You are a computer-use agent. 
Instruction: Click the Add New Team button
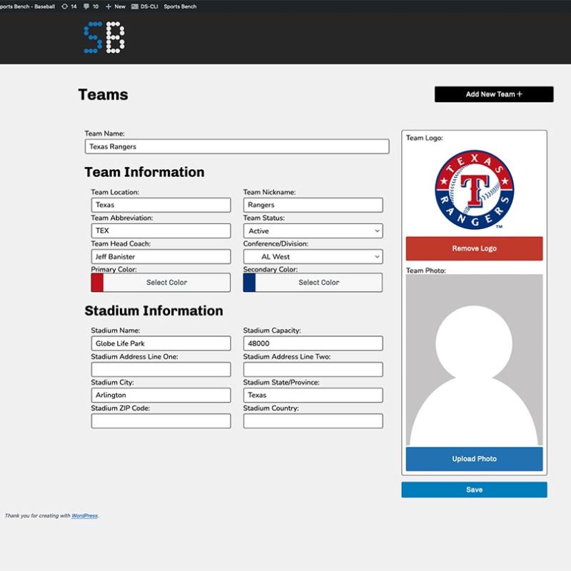pyautogui.click(x=494, y=94)
